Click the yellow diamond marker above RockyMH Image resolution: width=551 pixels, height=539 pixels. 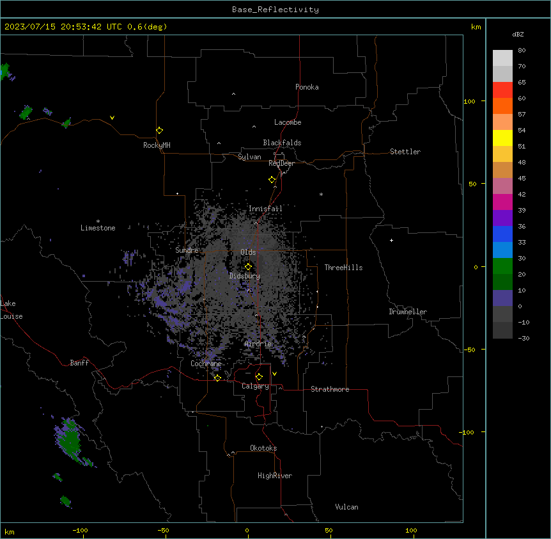click(x=160, y=131)
